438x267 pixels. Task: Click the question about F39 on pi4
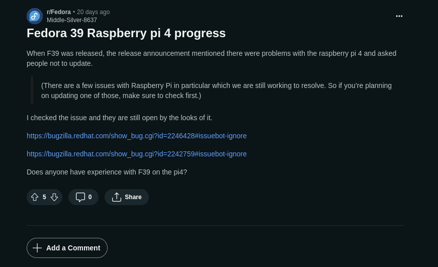point(107,172)
